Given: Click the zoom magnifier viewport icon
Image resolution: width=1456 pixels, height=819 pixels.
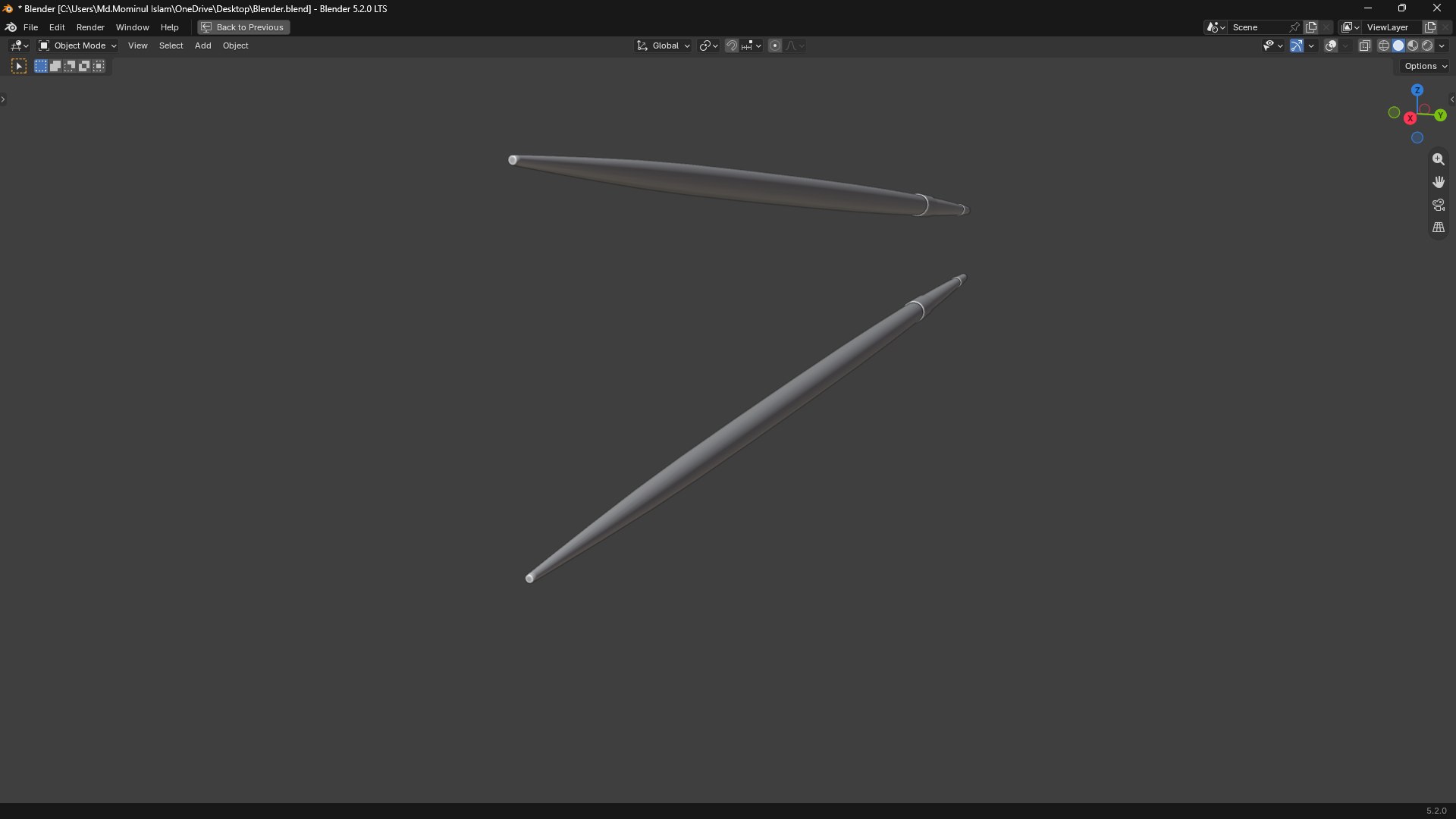Looking at the screenshot, I should pos(1438,159).
